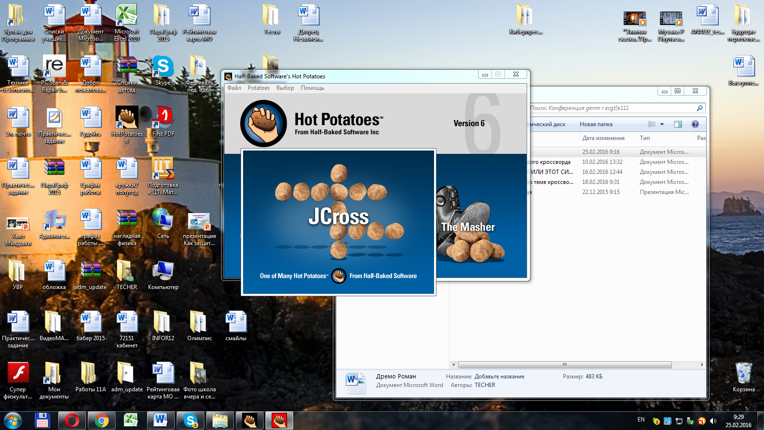764x430 pixels.
Task: Click Word document thumbnail in details pane
Action: pos(355,383)
